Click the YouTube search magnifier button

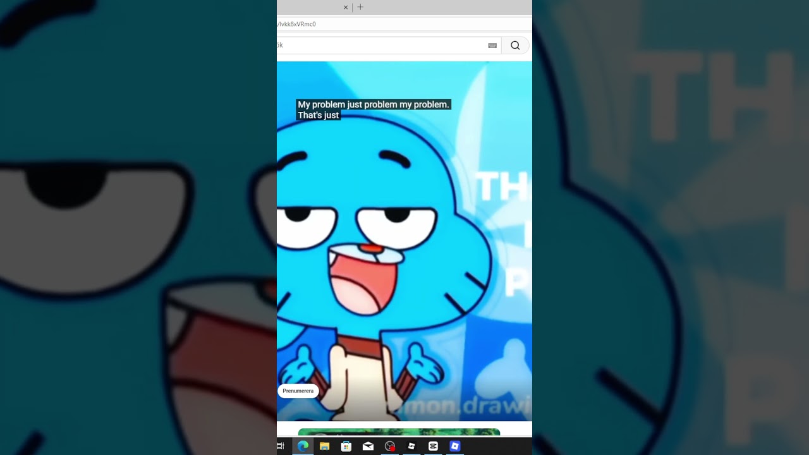click(515, 45)
